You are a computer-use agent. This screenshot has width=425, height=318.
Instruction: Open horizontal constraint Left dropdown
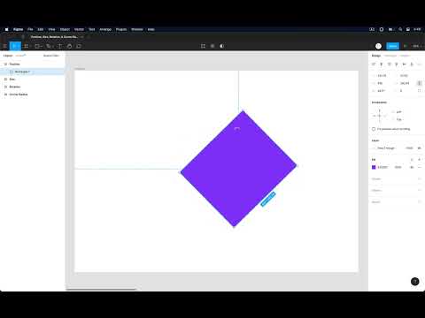pyautogui.click(x=398, y=112)
